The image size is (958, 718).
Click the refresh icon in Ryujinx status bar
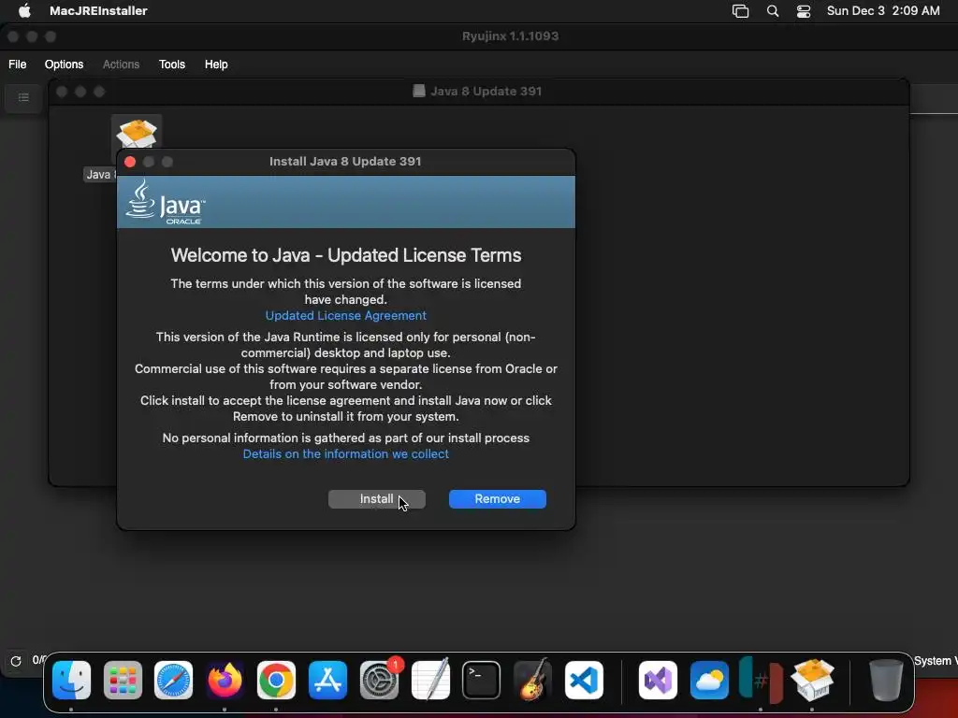tap(16, 661)
